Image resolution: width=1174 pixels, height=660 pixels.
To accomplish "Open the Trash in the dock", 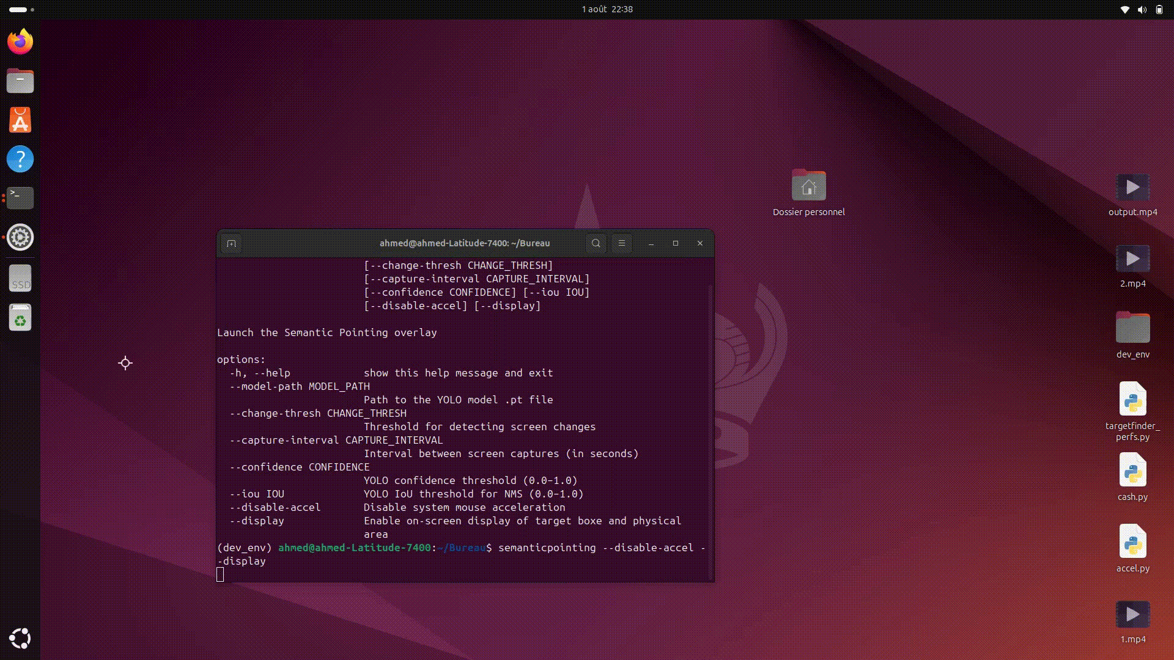I will pyautogui.click(x=20, y=318).
